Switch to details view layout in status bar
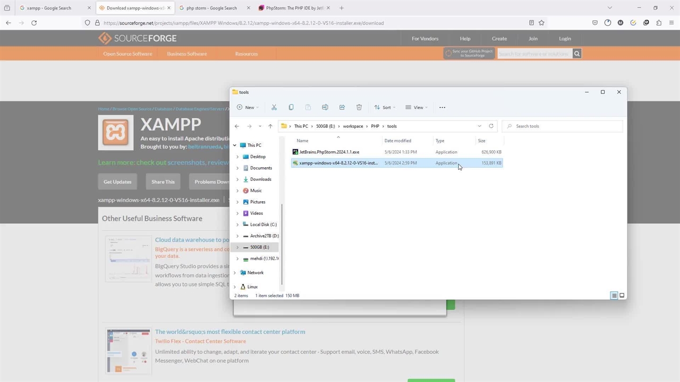 click(x=614, y=296)
